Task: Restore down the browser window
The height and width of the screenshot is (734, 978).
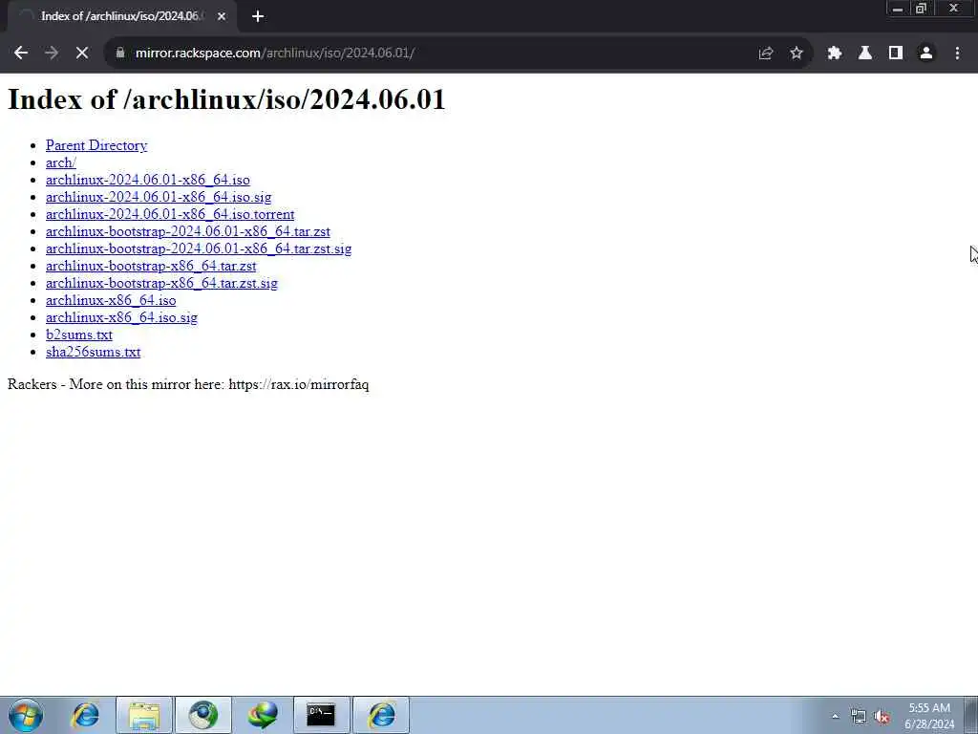Action: pyautogui.click(x=922, y=9)
